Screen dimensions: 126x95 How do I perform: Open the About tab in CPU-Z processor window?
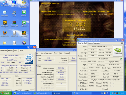coord(21,51)
